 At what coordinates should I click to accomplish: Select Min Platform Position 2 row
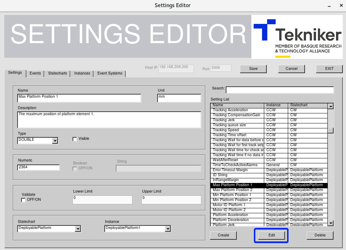click(269, 200)
